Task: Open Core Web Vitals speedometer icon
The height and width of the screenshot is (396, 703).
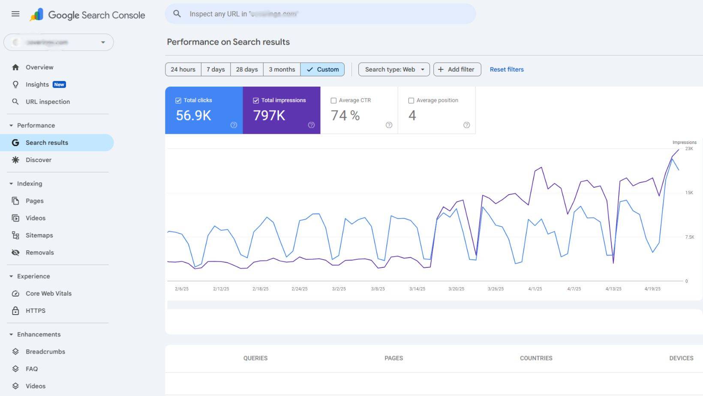Action: pos(15,293)
